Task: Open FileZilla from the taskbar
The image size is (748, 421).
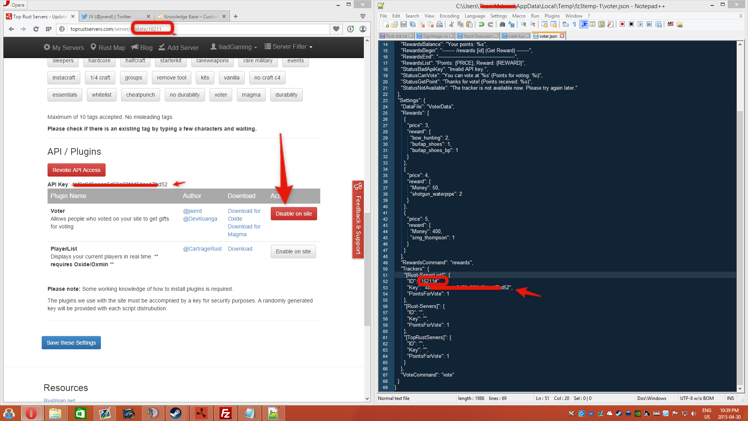Action: [x=225, y=413]
